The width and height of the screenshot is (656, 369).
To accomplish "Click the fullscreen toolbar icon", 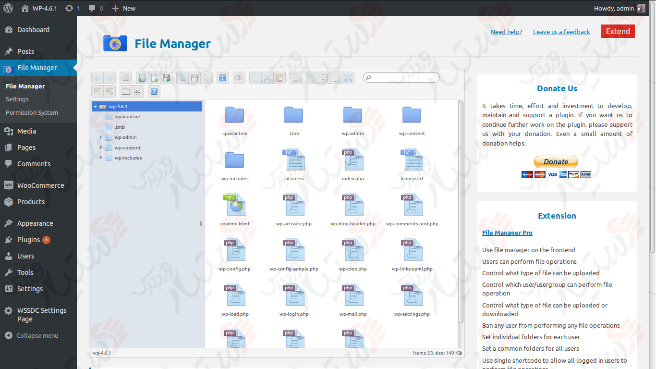I will coord(347,77).
